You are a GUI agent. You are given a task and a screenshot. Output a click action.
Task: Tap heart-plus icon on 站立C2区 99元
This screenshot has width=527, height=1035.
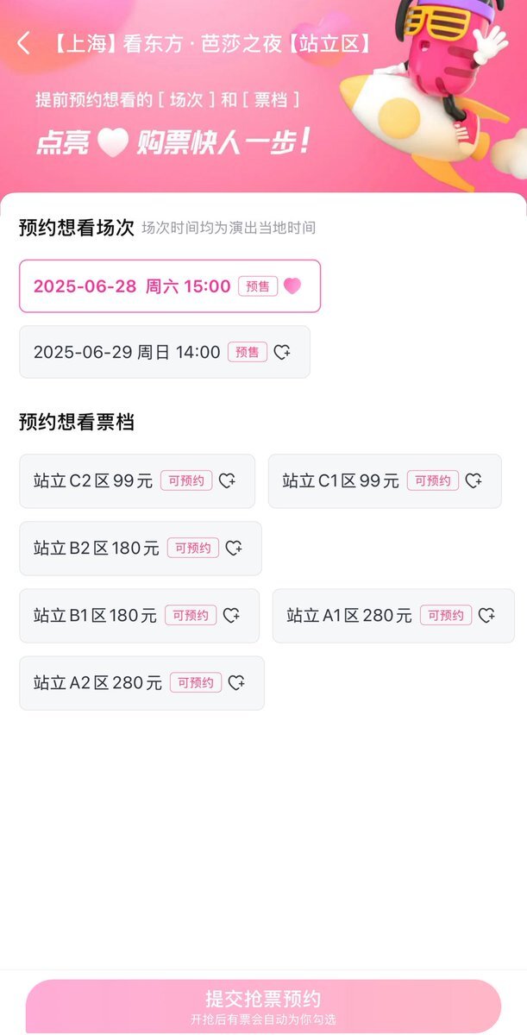click(227, 481)
